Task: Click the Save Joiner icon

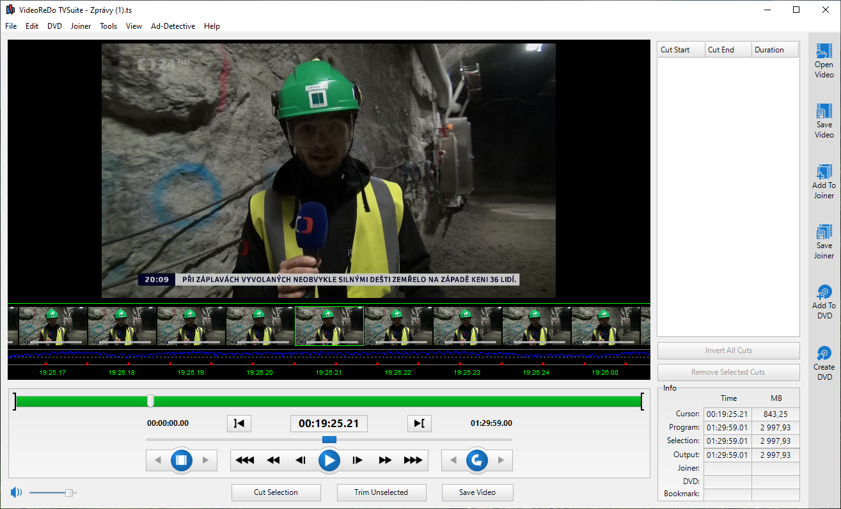Action: [x=824, y=232]
